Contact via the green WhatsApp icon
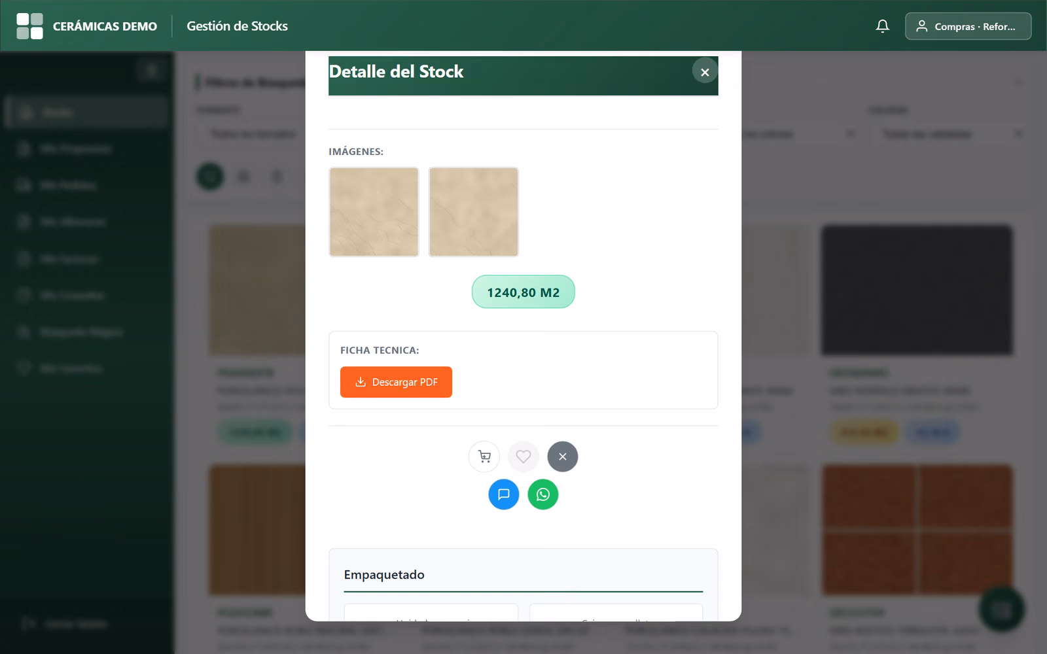 click(x=543, y=494)
